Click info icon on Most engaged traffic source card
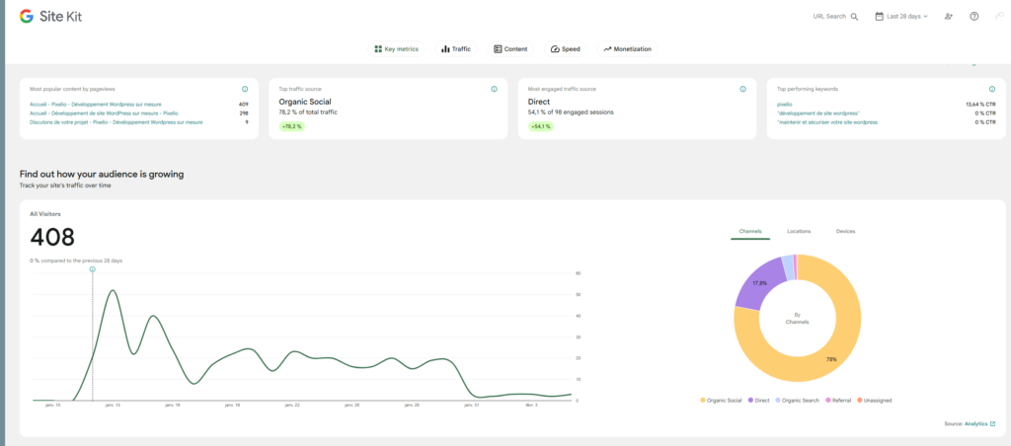 click(x=742, y=89)
